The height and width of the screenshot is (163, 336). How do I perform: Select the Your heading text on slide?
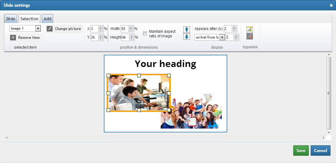coord(165,64)
